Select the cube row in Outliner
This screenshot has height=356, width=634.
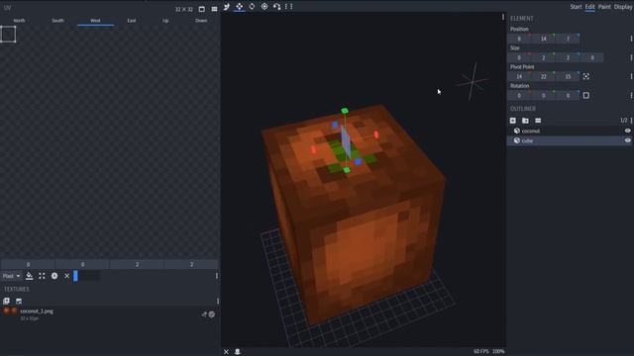pyautogui.click(x=570, y=140)
